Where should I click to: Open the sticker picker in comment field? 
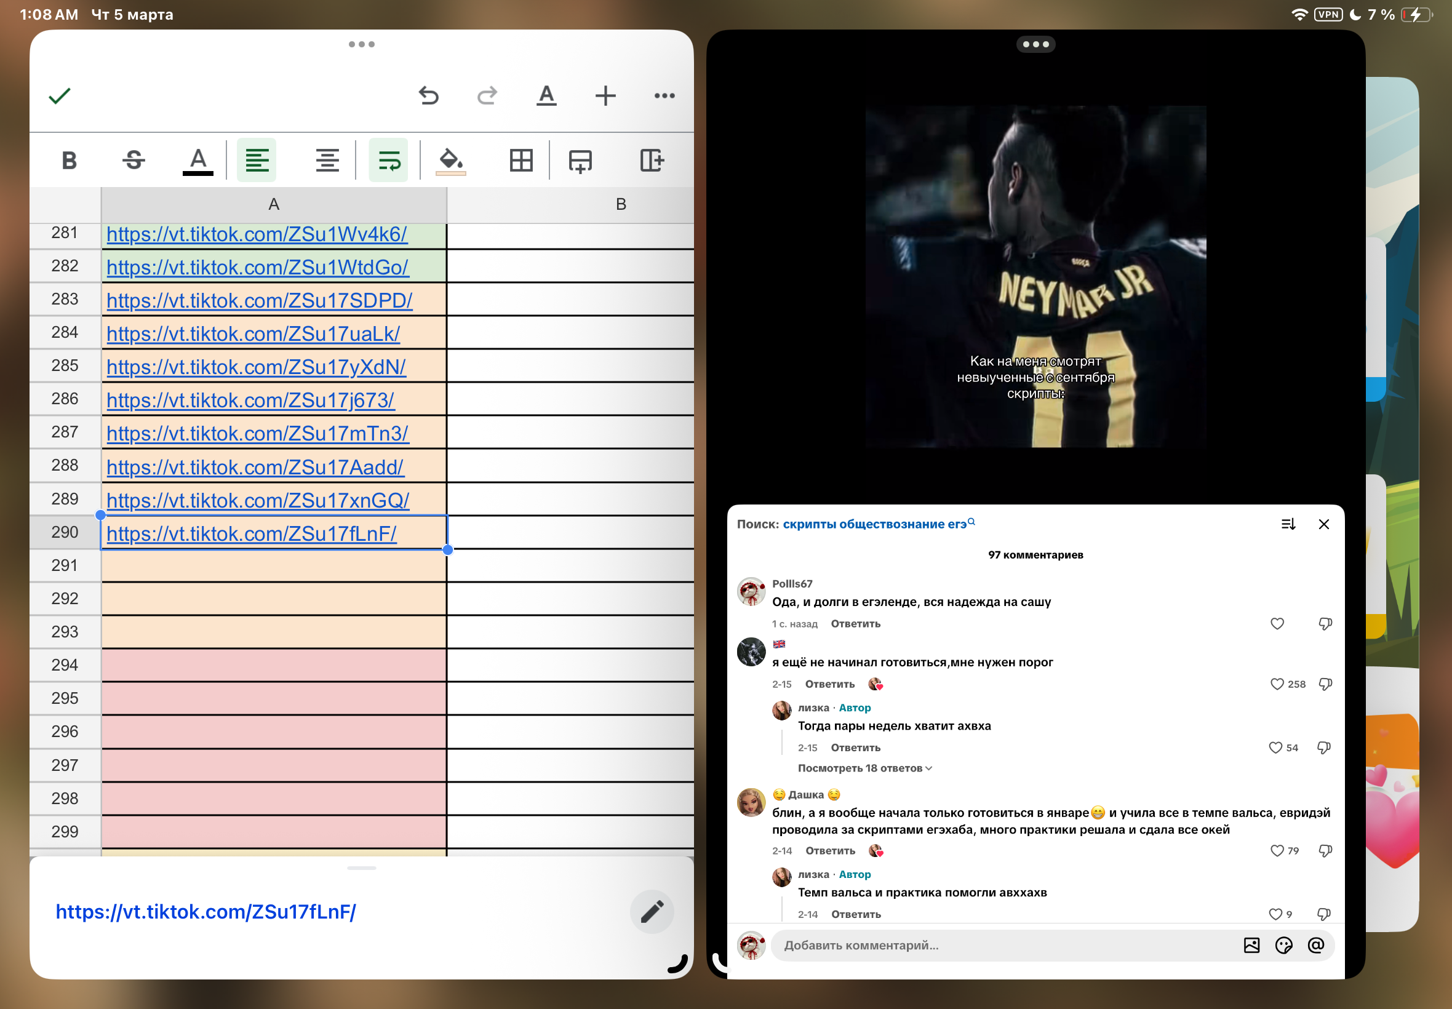coord(1283,945)
